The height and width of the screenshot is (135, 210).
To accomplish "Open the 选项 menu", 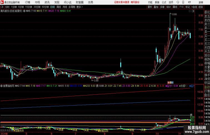I will [x=171, y=2].
